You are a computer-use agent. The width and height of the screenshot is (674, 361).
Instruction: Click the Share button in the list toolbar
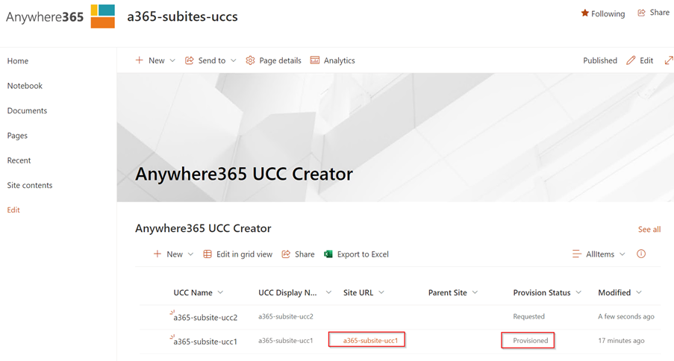(298, 254)
